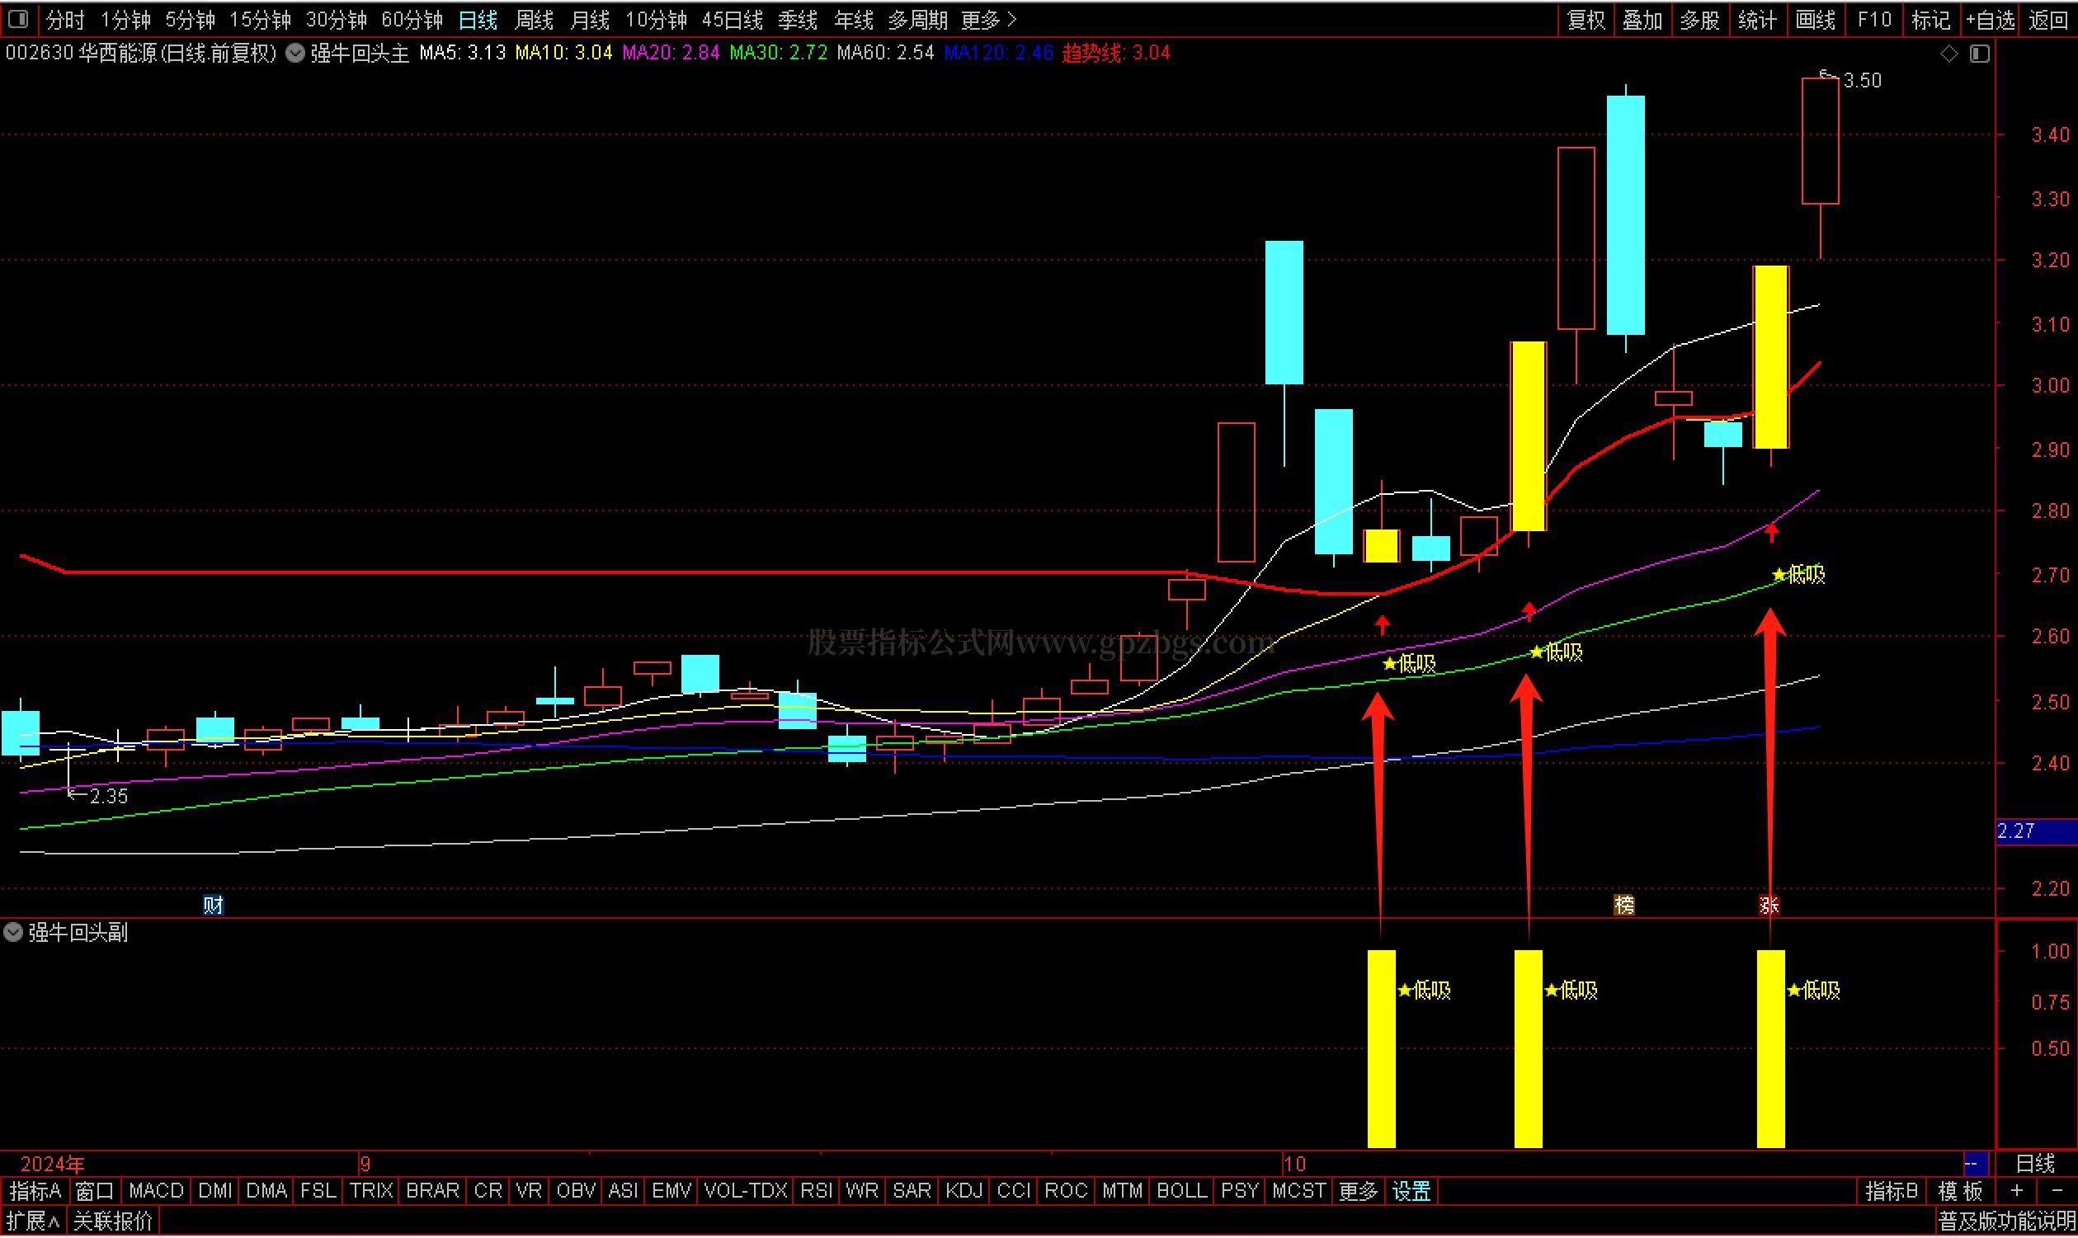This screenshot has width=2078, height=1238.
Task: Switch sub-chart to CCI indicator
Action: tap(1015, 1192)
